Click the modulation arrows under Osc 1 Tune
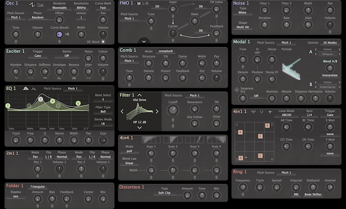This screenshot has width=346, height=209. click(x=16, y=41)
